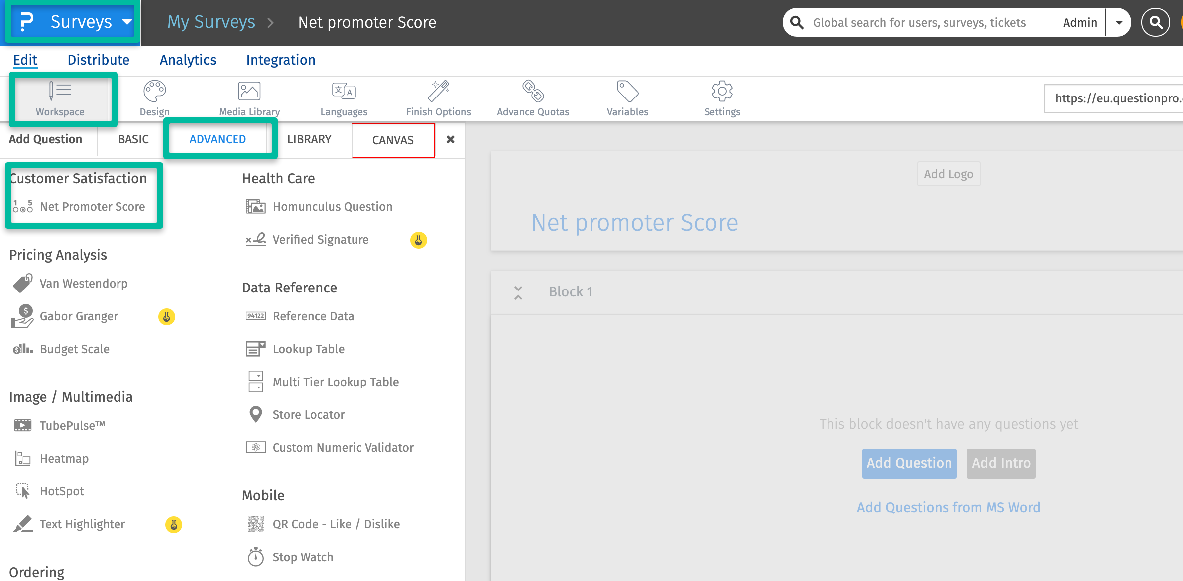Click the Homunculus Question icon

[x=254, y=206]
